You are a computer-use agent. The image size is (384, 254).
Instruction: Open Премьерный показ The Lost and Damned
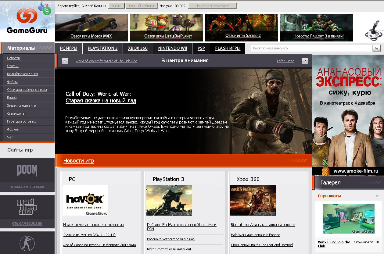(x=262, y=245)
